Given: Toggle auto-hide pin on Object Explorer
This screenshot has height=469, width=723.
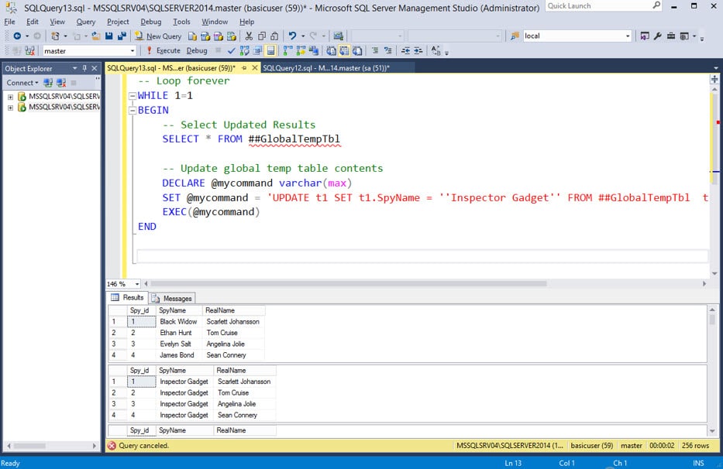Looking at the screenshot, I should tap(84, 68).
